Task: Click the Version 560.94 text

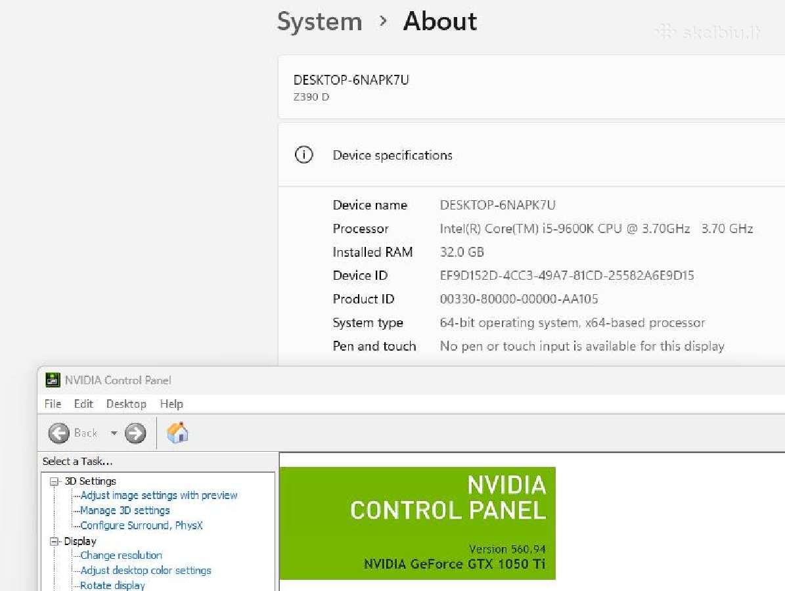Action: tap(507, 549)
